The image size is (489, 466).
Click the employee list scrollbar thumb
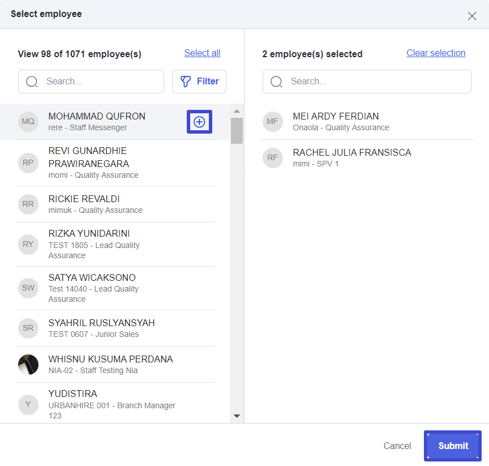[x=237, y=131]
